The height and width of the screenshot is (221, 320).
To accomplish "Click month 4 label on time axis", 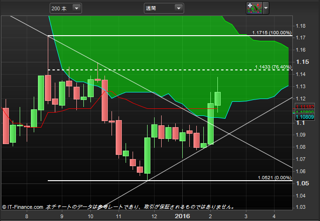I will (x=274, y=216).
